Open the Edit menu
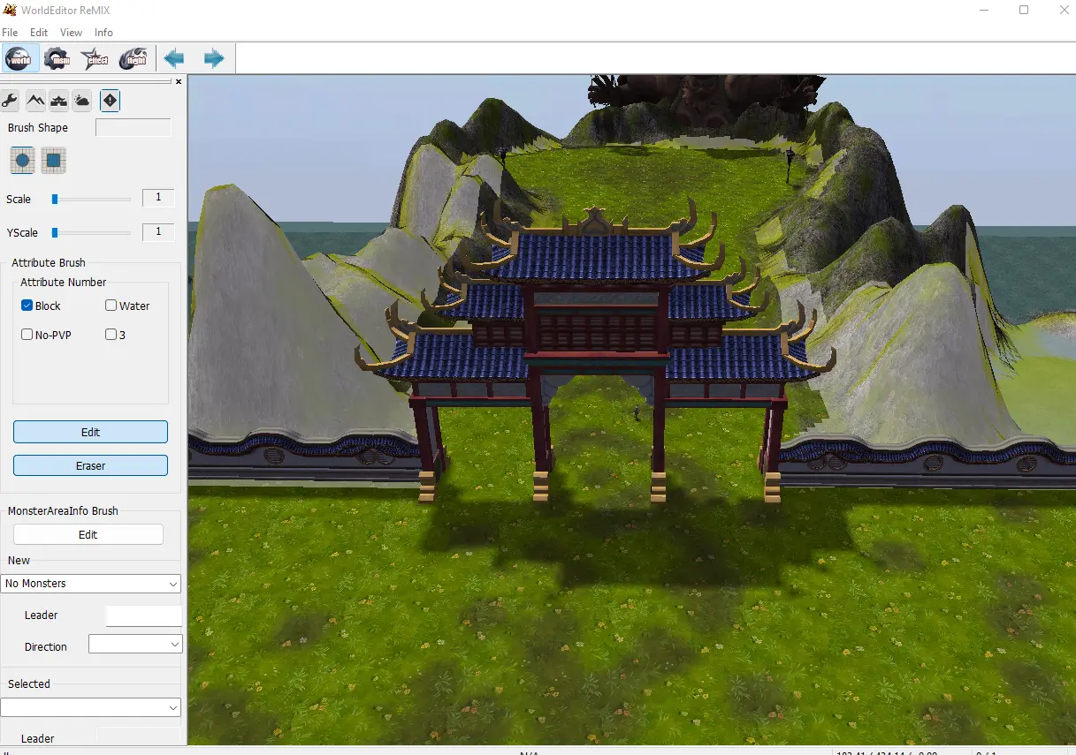This screenshot has width=1076, height=755. click(x=39, y=33)
